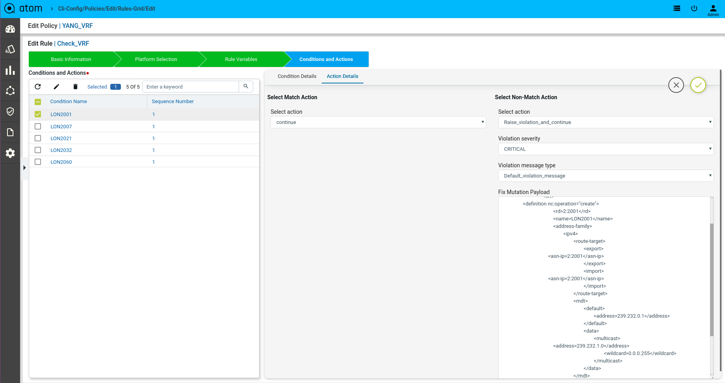Open the LON2032 condition link
Viewport: 725px width, 383px height.
click(61, 150)
